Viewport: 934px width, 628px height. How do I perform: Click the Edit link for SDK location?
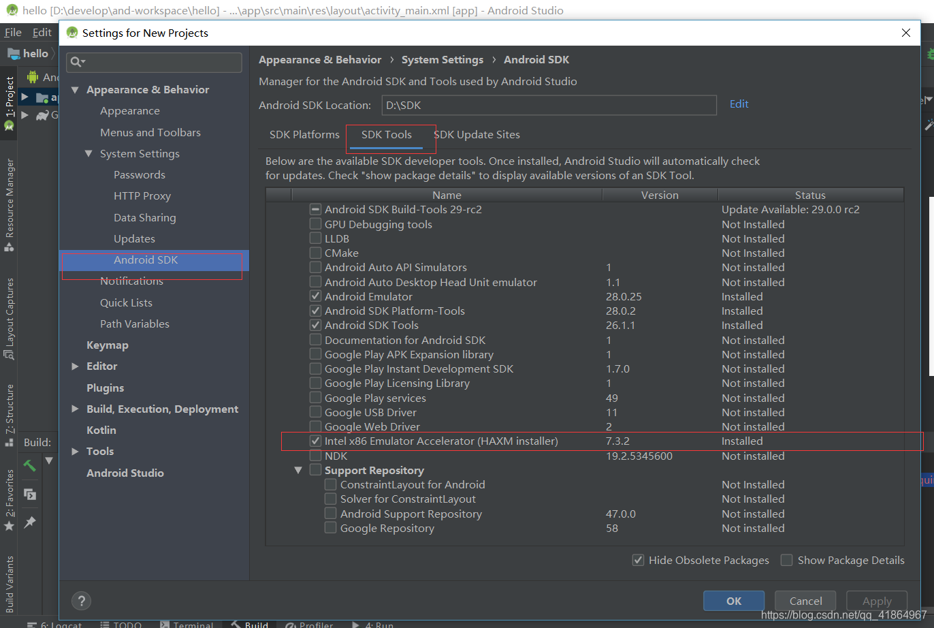click(x=739, y=104)
